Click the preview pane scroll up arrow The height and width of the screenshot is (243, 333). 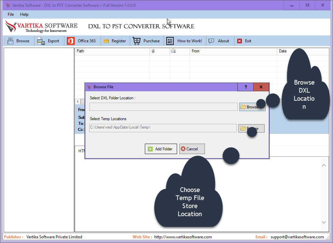pyautogui.click(x=324, y=165)
